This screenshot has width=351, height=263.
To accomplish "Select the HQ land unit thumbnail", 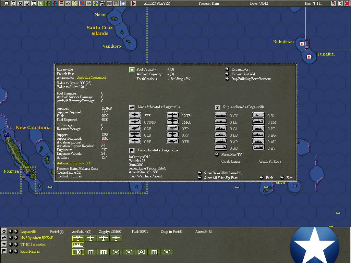I will [x=78, y=252].
